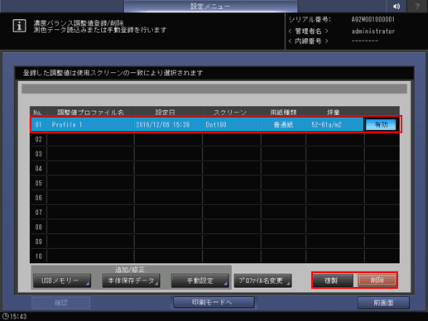Click the 坪量 column header

click(333, 113)
